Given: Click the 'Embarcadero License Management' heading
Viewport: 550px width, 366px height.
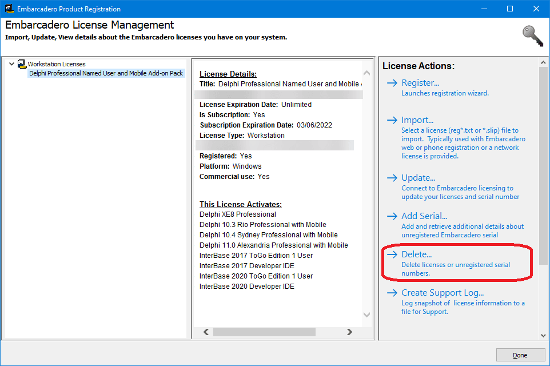Looking at the screenshot, I should 89,25.
